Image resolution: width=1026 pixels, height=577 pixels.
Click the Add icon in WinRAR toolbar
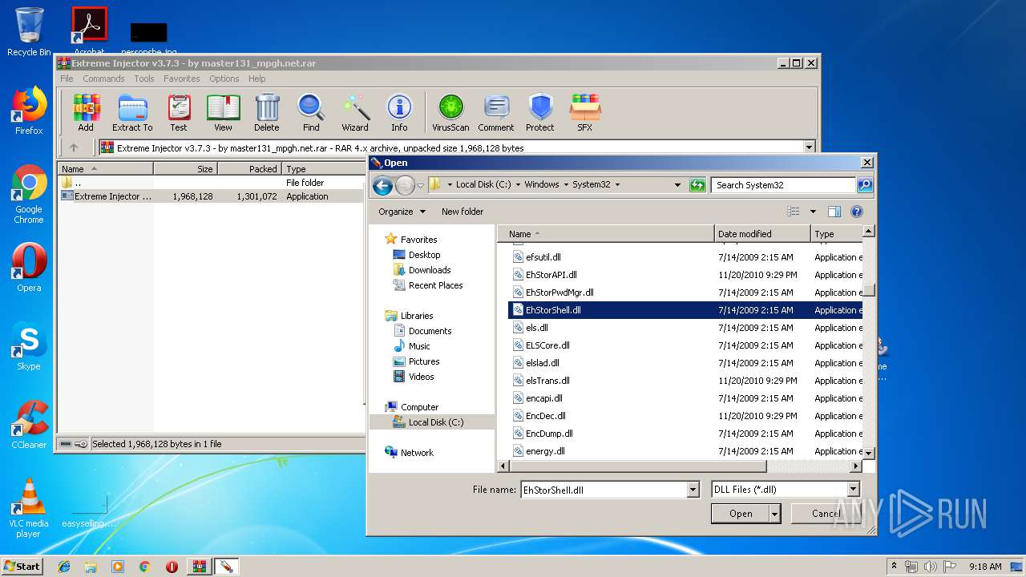coord(86,112)
